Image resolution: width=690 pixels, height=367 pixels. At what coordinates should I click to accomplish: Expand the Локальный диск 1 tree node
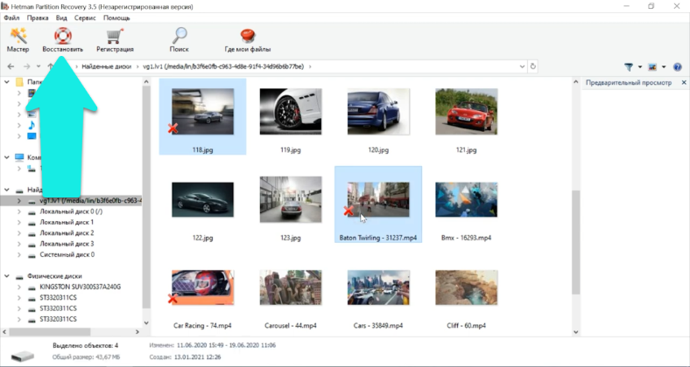pos(21,223)
